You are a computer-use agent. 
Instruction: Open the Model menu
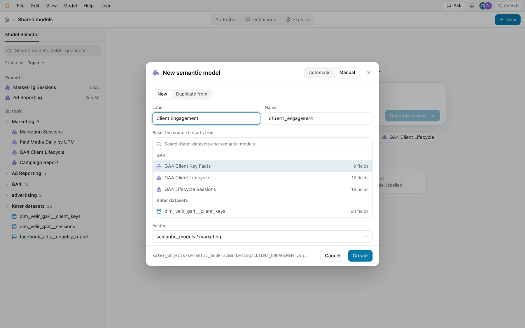[70, 6]
